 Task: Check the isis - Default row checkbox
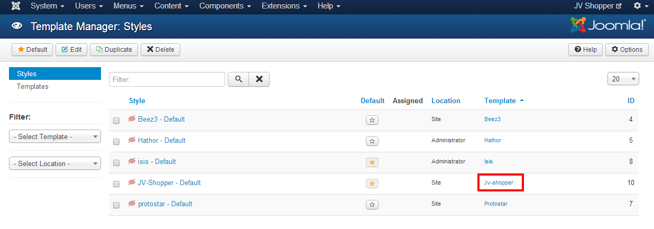point(116,163)
